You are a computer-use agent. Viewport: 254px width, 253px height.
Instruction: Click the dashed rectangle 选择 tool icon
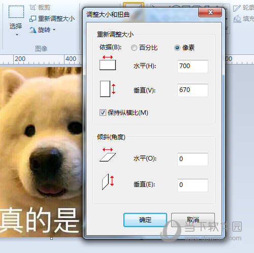point(16,12)
